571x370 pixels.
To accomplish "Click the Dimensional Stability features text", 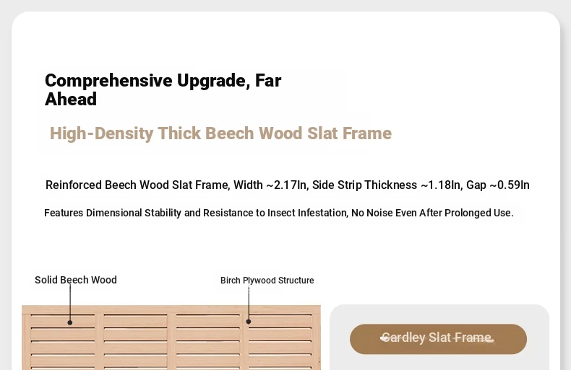I will [x=278, y=213].
